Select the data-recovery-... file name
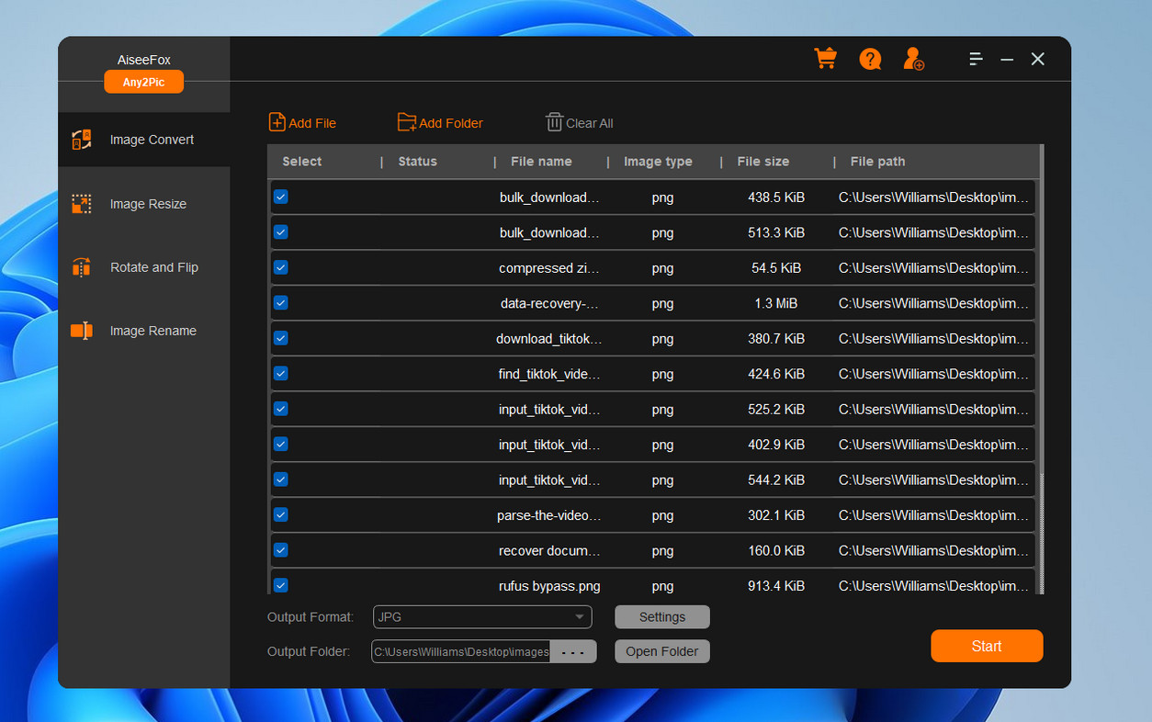Image resolution: width=1152 pixels, height=722 pixels. point(549,303)
